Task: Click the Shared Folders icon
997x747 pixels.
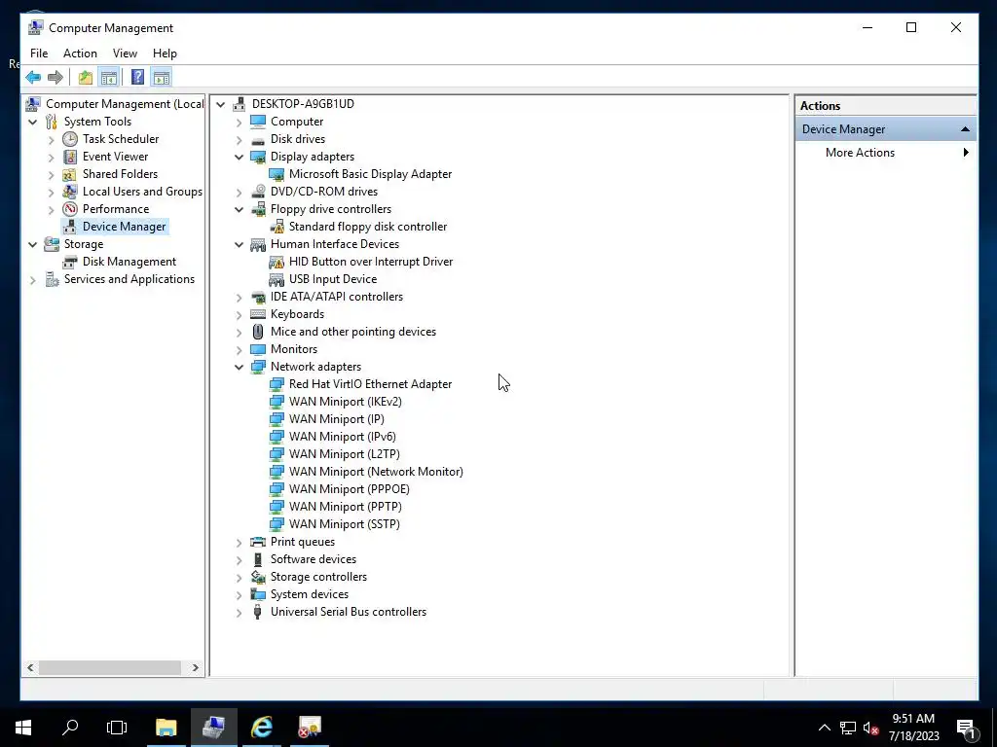Action: (x=70, y=174)
